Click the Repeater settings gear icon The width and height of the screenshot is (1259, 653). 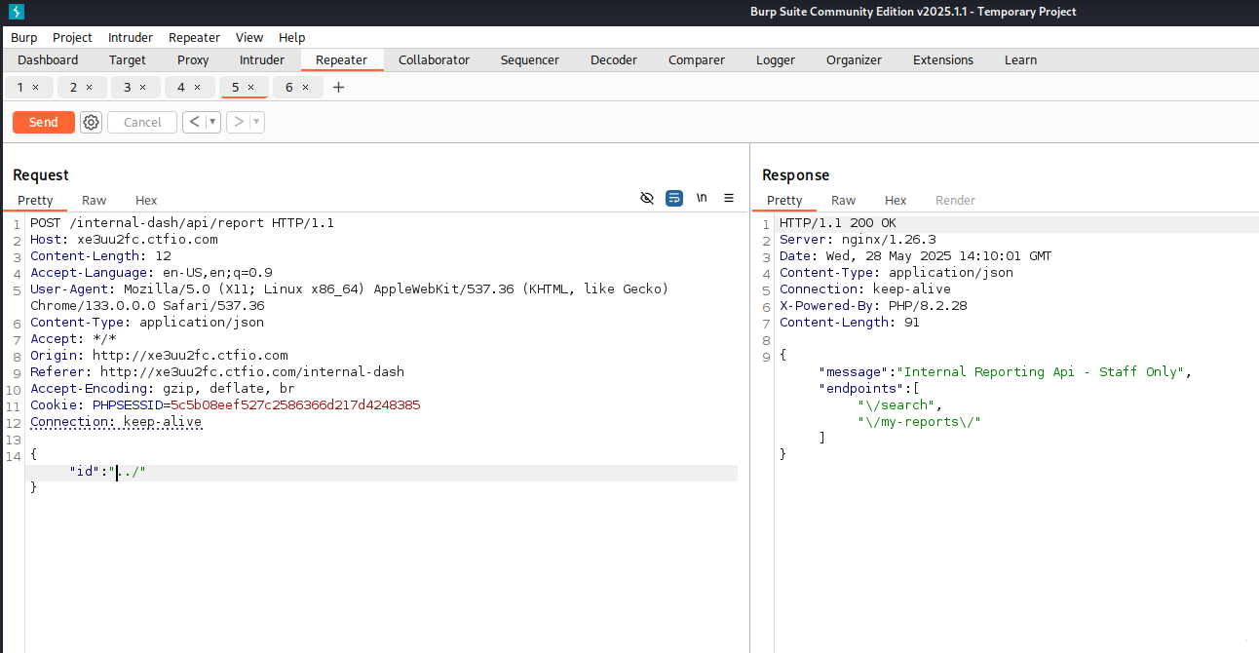click(x=91, y=122)
